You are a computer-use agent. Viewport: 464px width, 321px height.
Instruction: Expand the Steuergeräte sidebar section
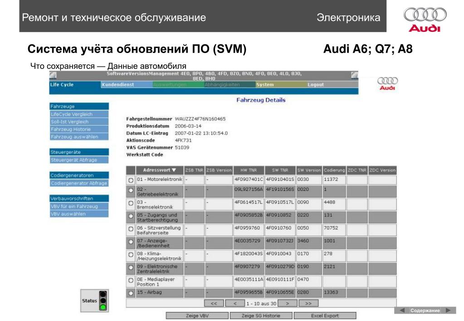tap(79, 152)
